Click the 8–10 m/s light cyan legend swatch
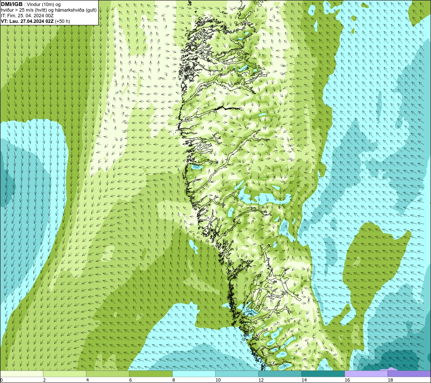The height and width of the screenshot is (383, 431). pyautogui.click(x=194, y=374)
